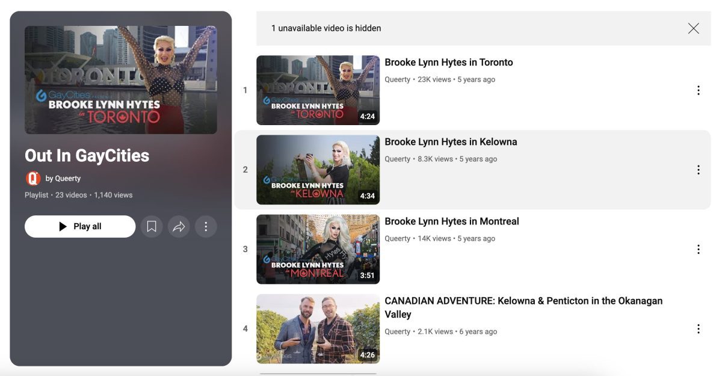Play the Montreal video thumbnail
Viewport: 722px width, 376px height.
click(318, 249)
